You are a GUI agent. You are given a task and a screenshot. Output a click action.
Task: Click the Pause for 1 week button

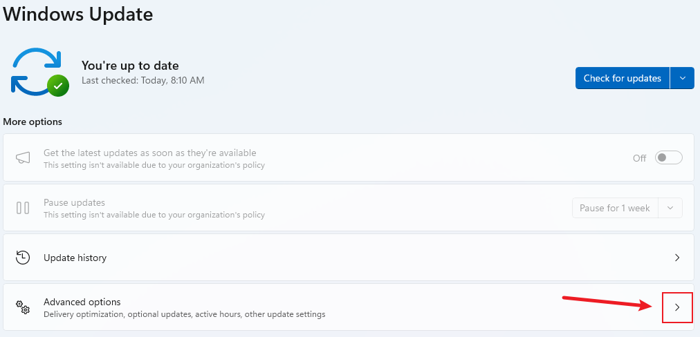click(614, 208)
